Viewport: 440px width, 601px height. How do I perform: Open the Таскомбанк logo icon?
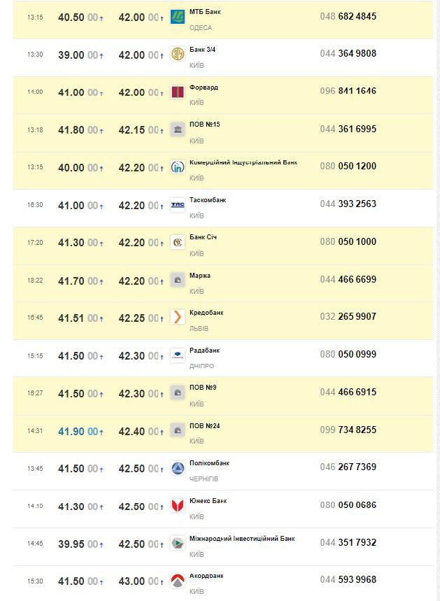178,206
